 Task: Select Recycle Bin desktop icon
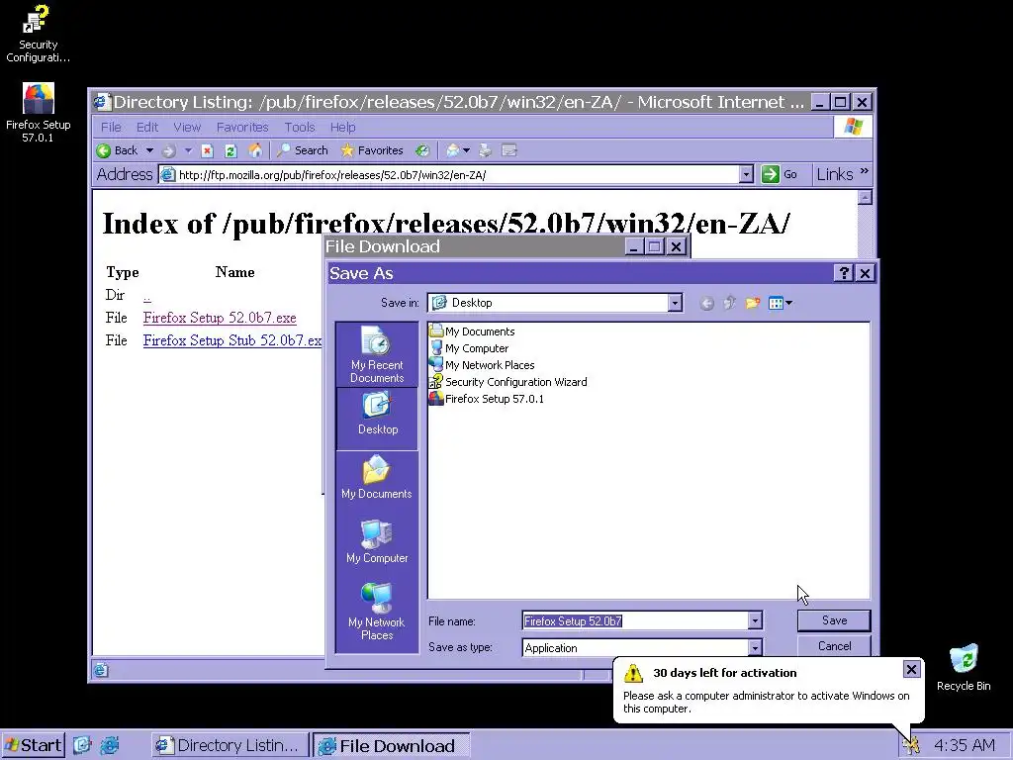[x=964, y=668]
